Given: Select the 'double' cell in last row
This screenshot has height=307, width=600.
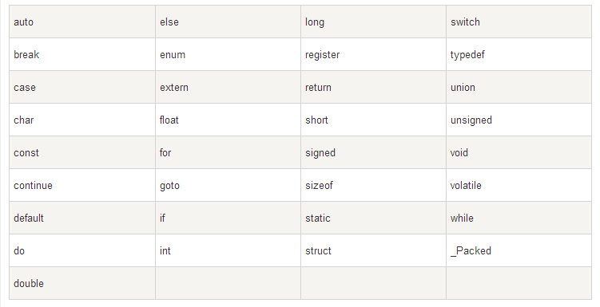Looking at the screenshot, I should tap(82, 283).
